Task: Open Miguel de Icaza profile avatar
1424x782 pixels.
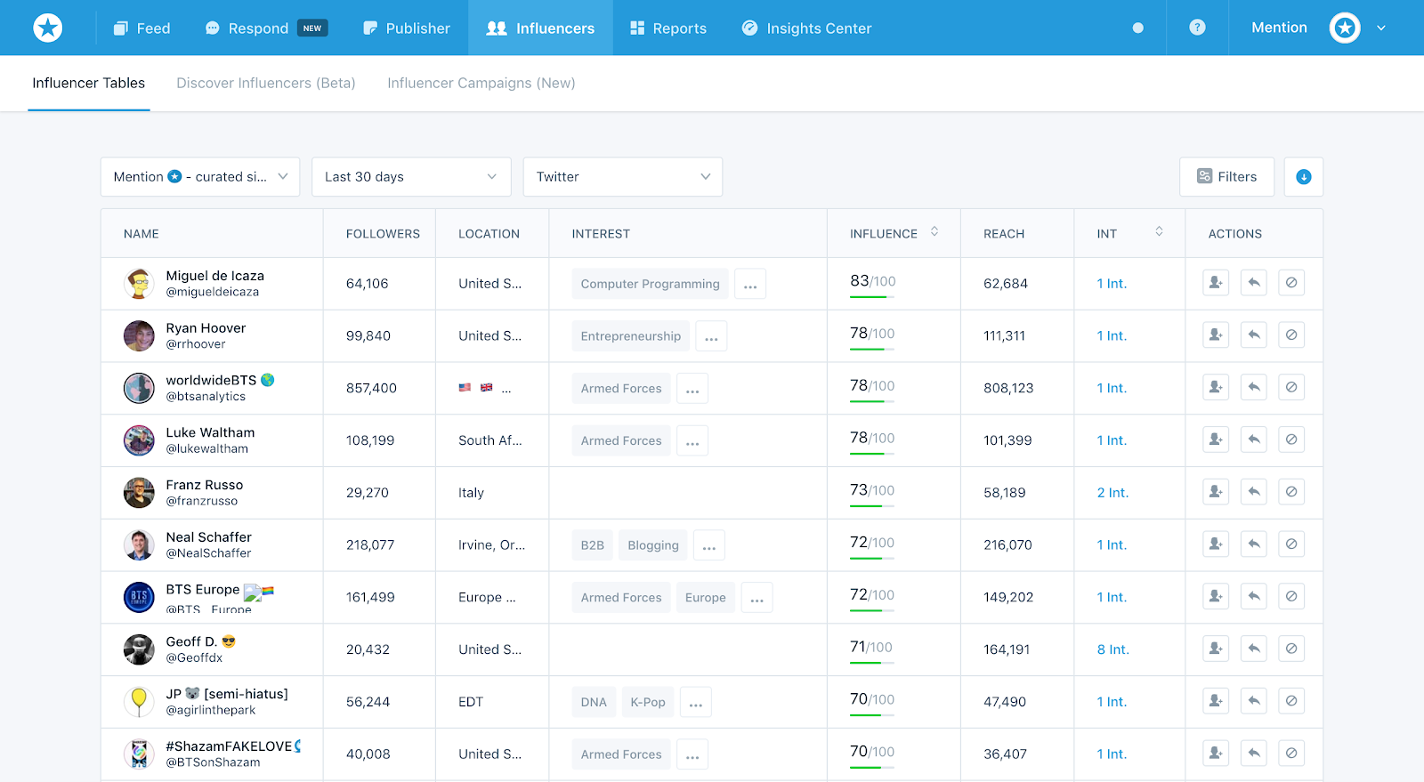Action: click(x=139, y=284)
